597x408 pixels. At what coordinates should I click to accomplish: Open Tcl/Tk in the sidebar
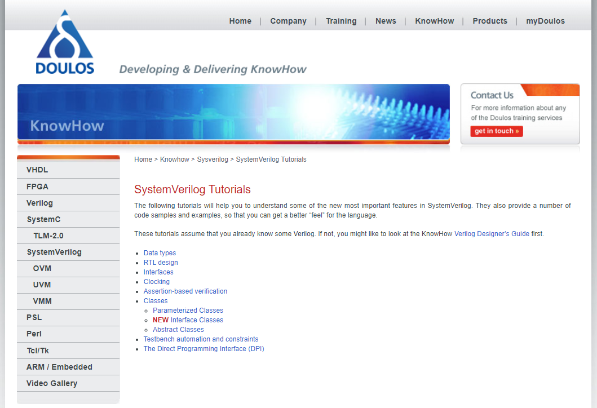click(68, 351)
